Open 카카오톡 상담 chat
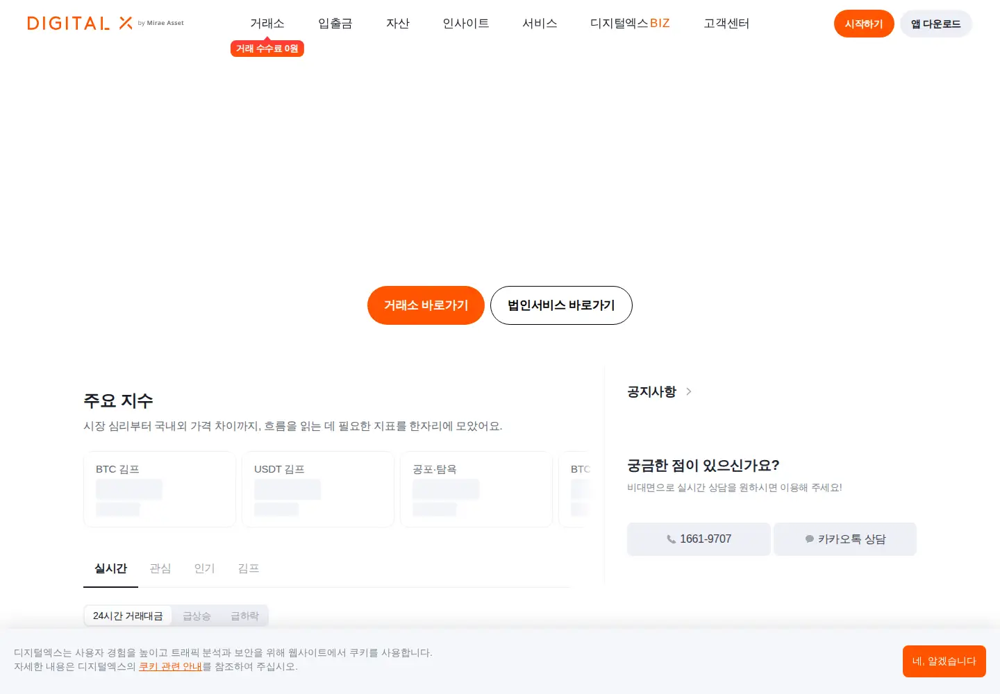 pyautogui.click(x=845, y=539)
